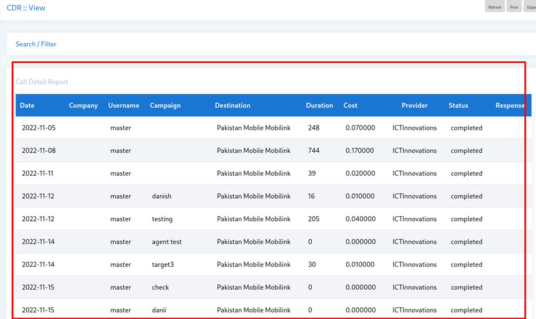Click 'completed' status in the 2022-11-08 row

click(x=466, y=151)
